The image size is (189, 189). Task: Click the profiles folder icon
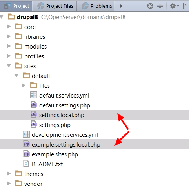click(x=19, y=56)
